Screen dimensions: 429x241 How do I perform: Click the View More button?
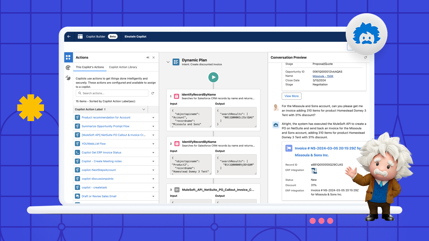tap(291, 96)
